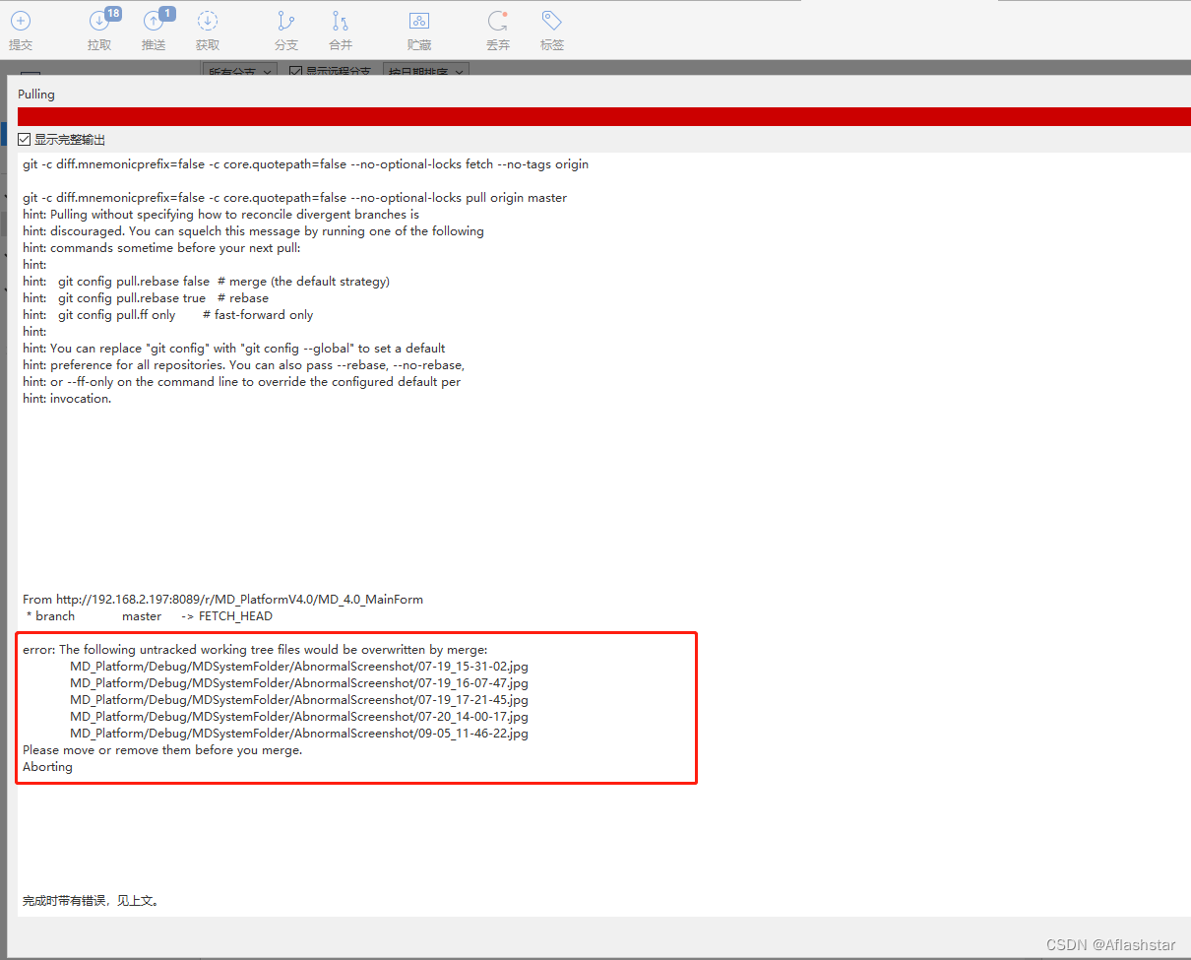Open the 所有分支 dropdown behind the dialog
Screen dimensions: 1191x960
(x=241, y=71)
